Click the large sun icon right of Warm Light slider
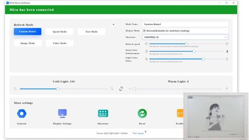 pyautogui.click(x=227, y=89)
